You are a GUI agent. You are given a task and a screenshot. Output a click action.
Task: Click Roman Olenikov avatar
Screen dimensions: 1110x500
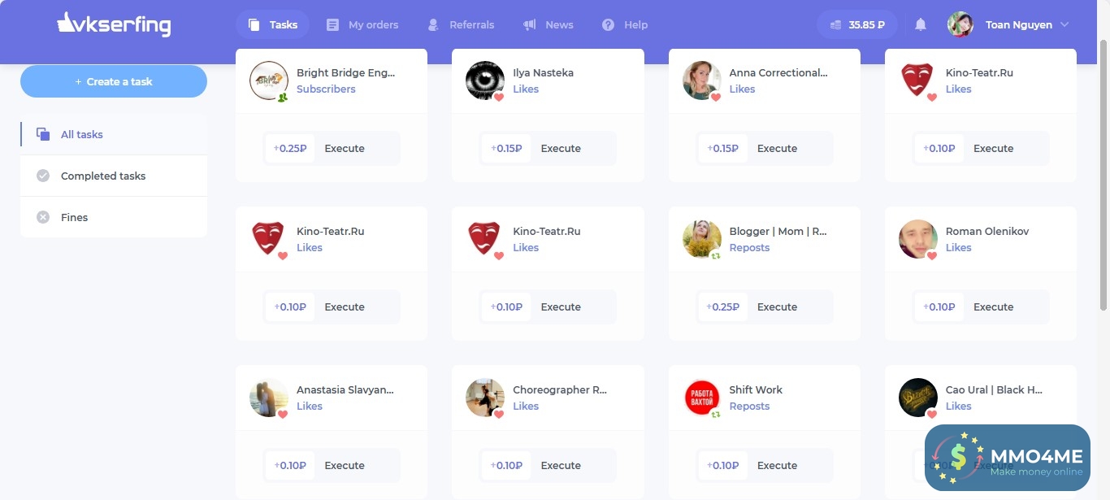coord(918,239)
